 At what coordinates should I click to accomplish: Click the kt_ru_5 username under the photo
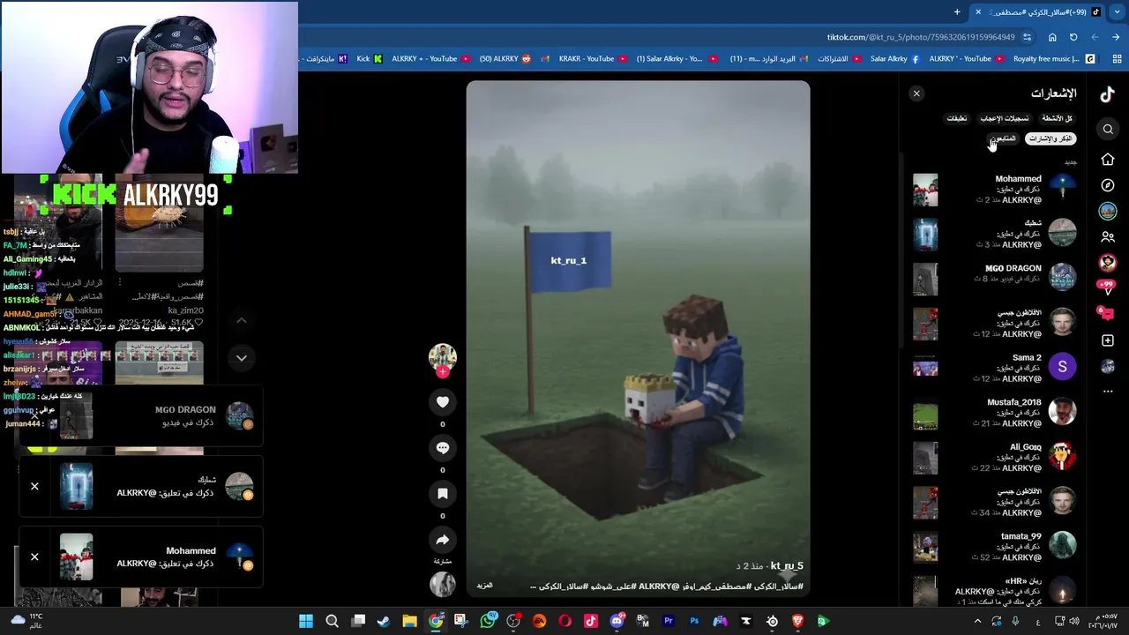pyautogui.click(x=787, y=566)
